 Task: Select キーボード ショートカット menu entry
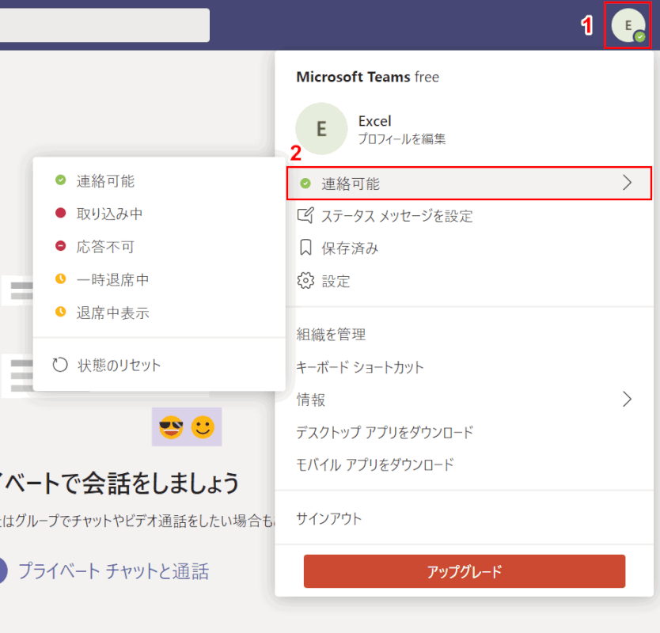360,367
